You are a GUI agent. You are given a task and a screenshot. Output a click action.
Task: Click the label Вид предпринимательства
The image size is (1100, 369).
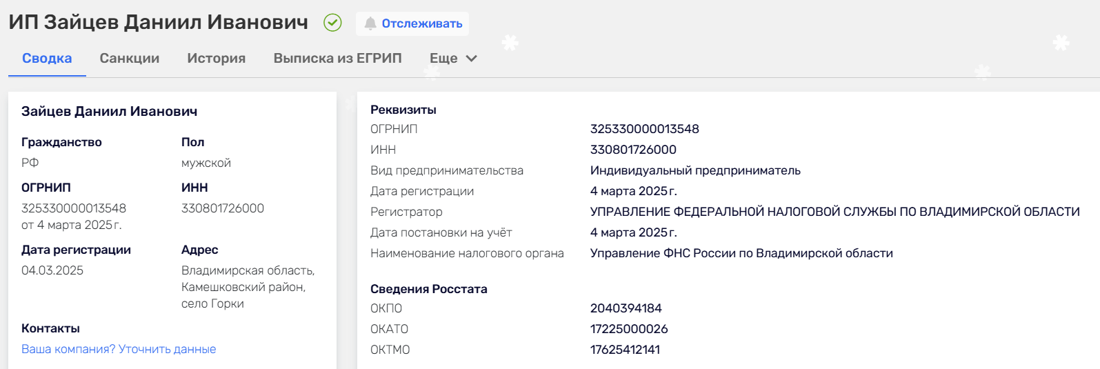(447, 170)
